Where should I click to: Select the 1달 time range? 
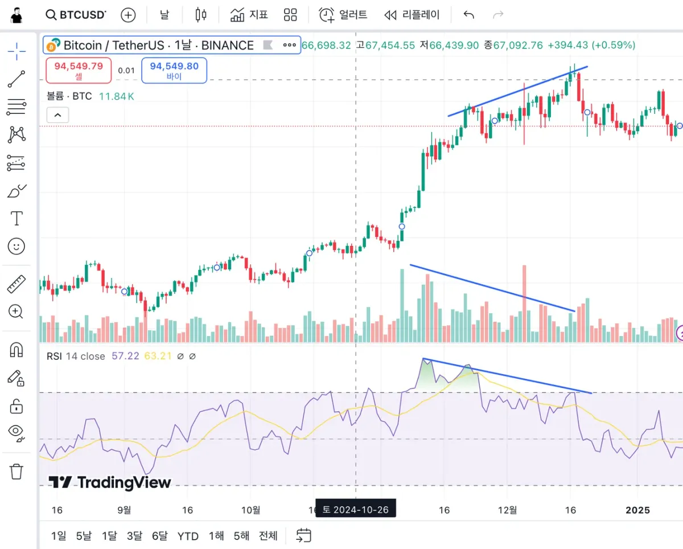pos(109,536)
